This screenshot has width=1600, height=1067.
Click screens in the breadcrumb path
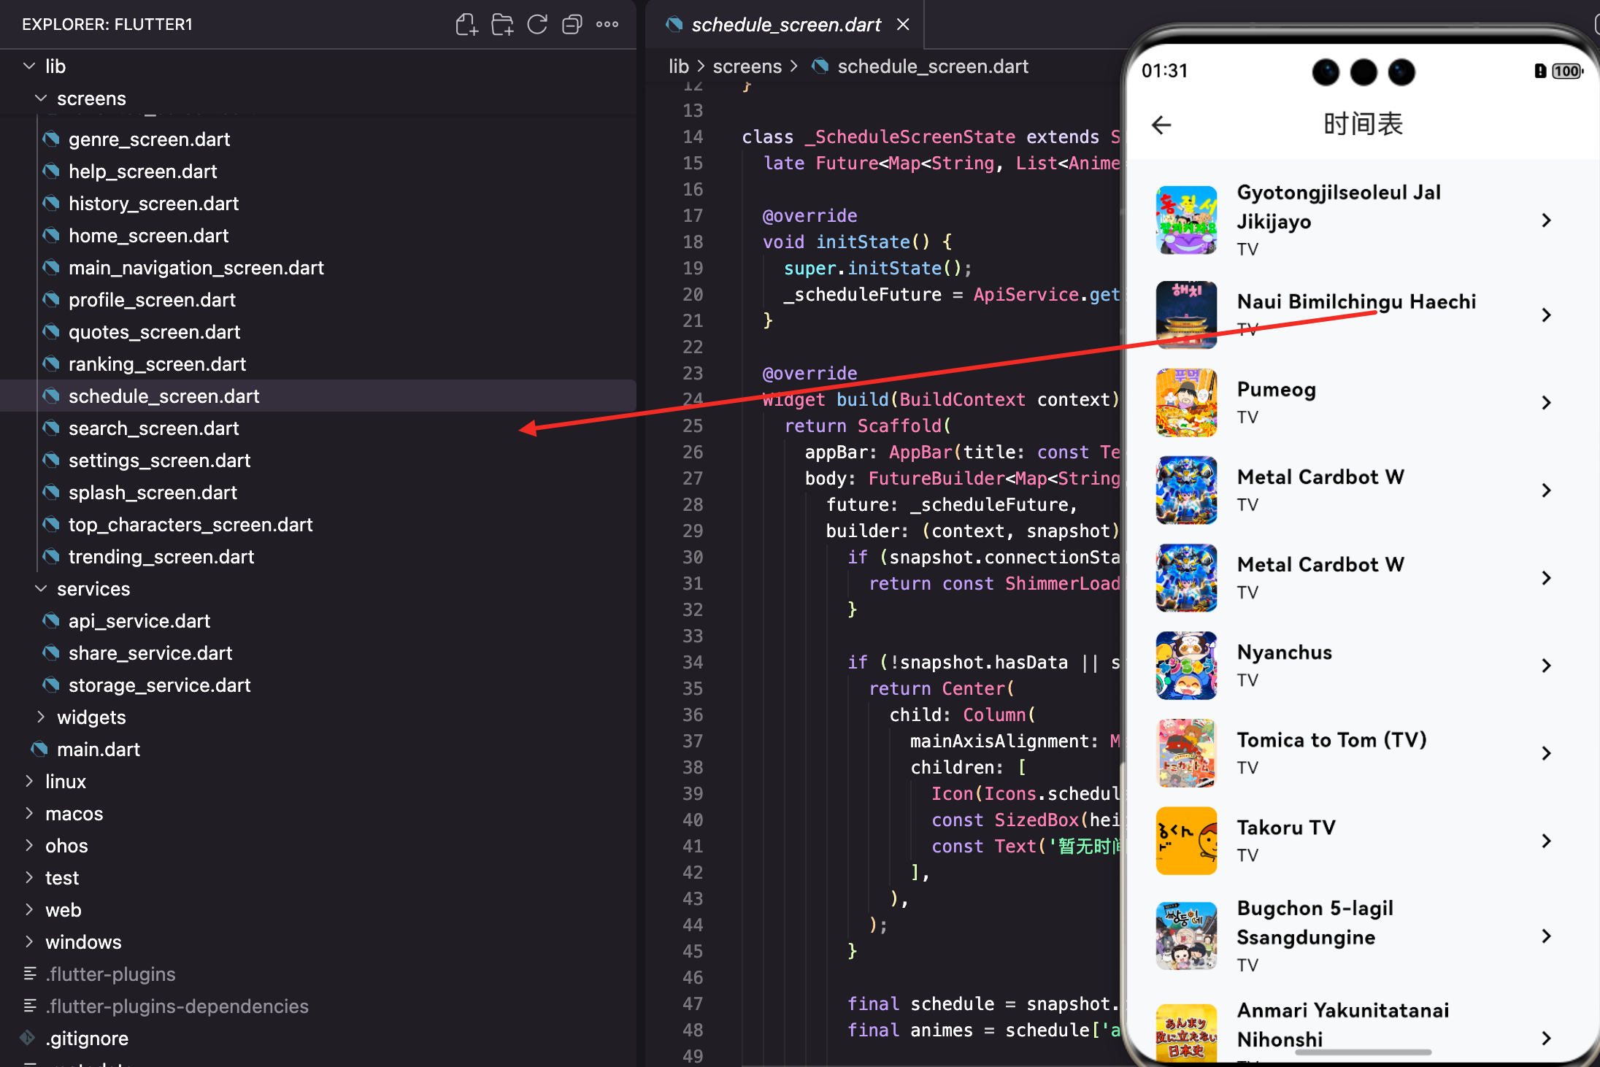(x=747, y=66)
